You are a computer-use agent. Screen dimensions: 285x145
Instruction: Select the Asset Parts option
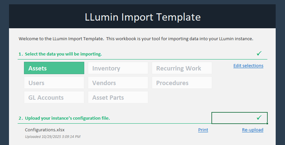click(x=118, y=97)
